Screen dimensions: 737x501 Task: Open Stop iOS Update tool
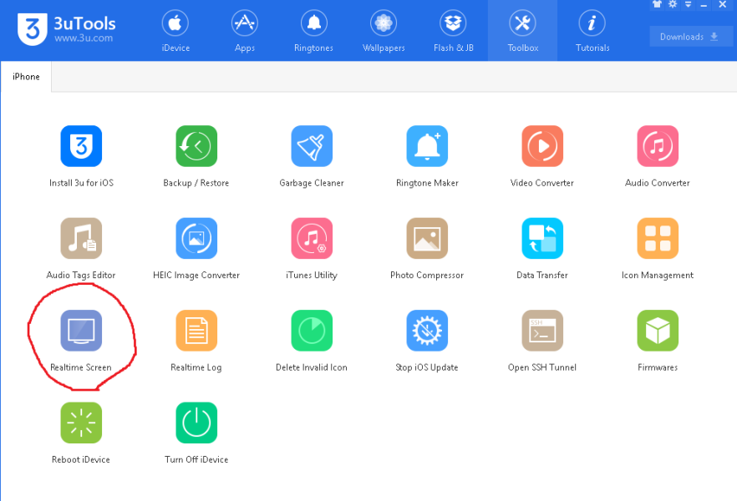point(427,330)
